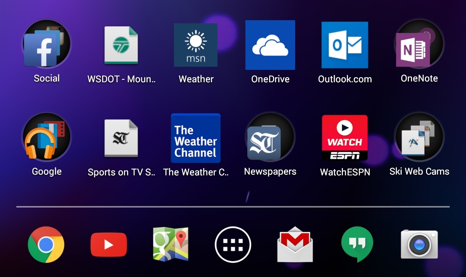Launch YouTube from the dock
Image resolution: width=466 pixels, height=277 pixels.
[109, 245]
